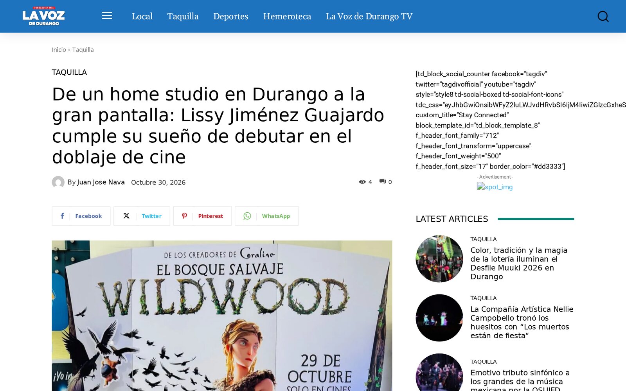626x391 pixels.
Task: Open the Emotivo tributo sinfónico article
Action: [x=520, y=380]
